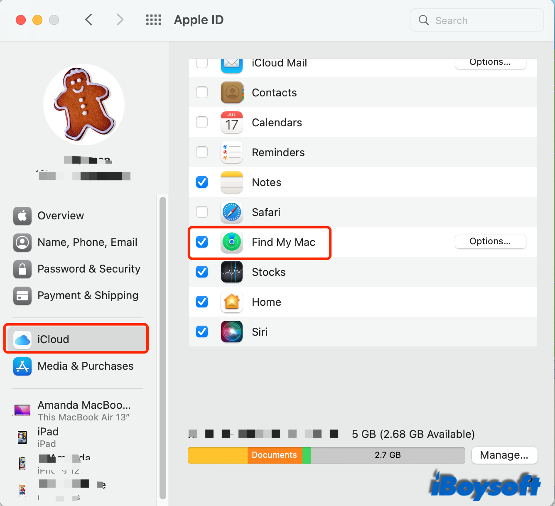Select the Safari compass icon
Screen dimensions: 555x506
231,212
